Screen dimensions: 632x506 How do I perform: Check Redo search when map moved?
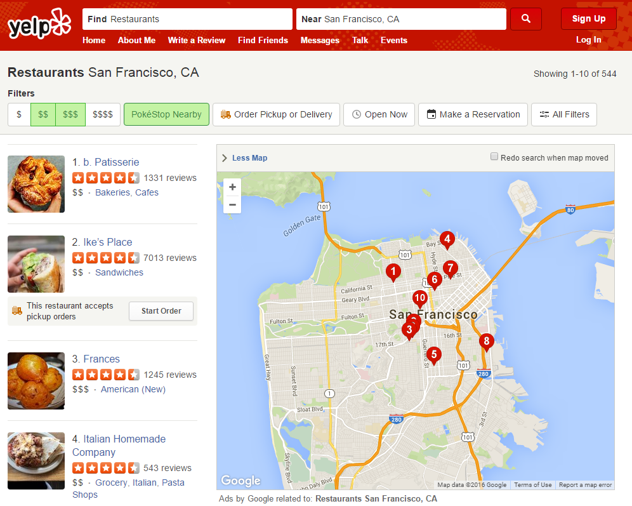click(x=494, y=156)
